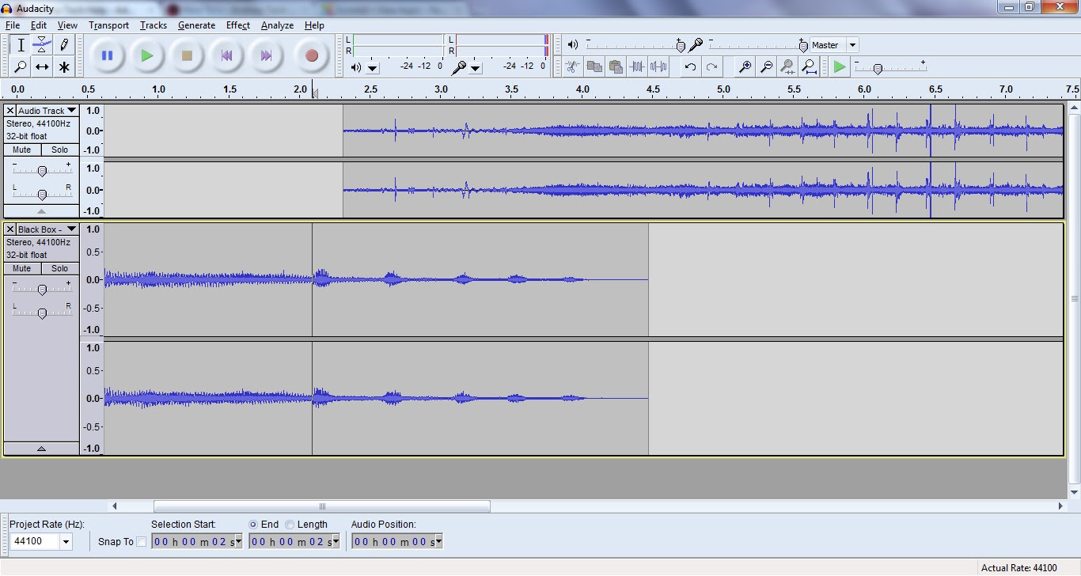This screenshot has width=1081, height=576.
Task: Click the Fit Project in window icon
Action: click(810, 67)
